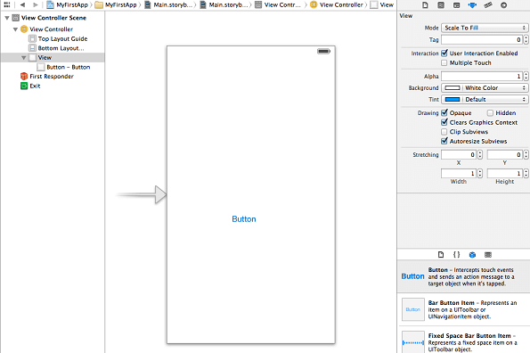Click first Main.storyboard jump bar item
530x353 pixels.
point(168,4)
